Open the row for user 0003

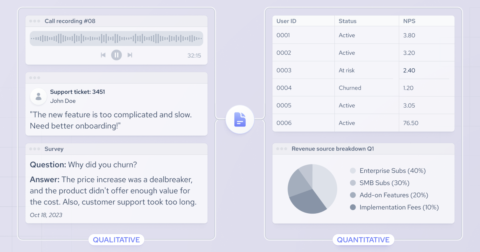click(364, 70)
